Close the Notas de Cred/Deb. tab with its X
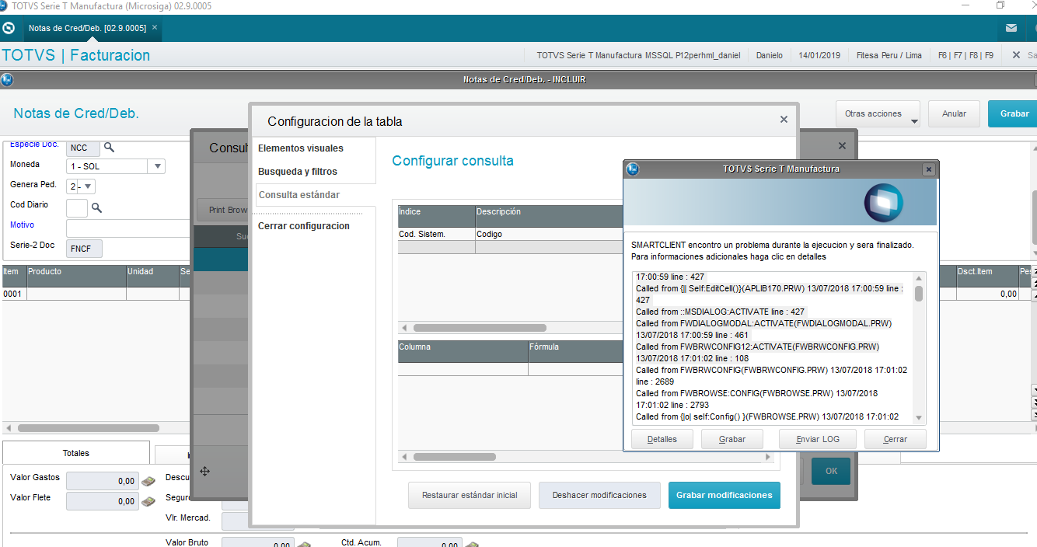The width and height of the screenshot is (1037, 547). 155,27
